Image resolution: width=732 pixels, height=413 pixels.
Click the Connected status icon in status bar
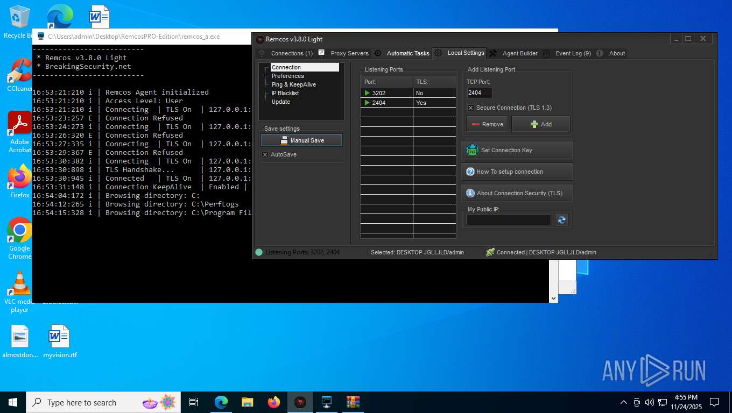tap(490, 252)
